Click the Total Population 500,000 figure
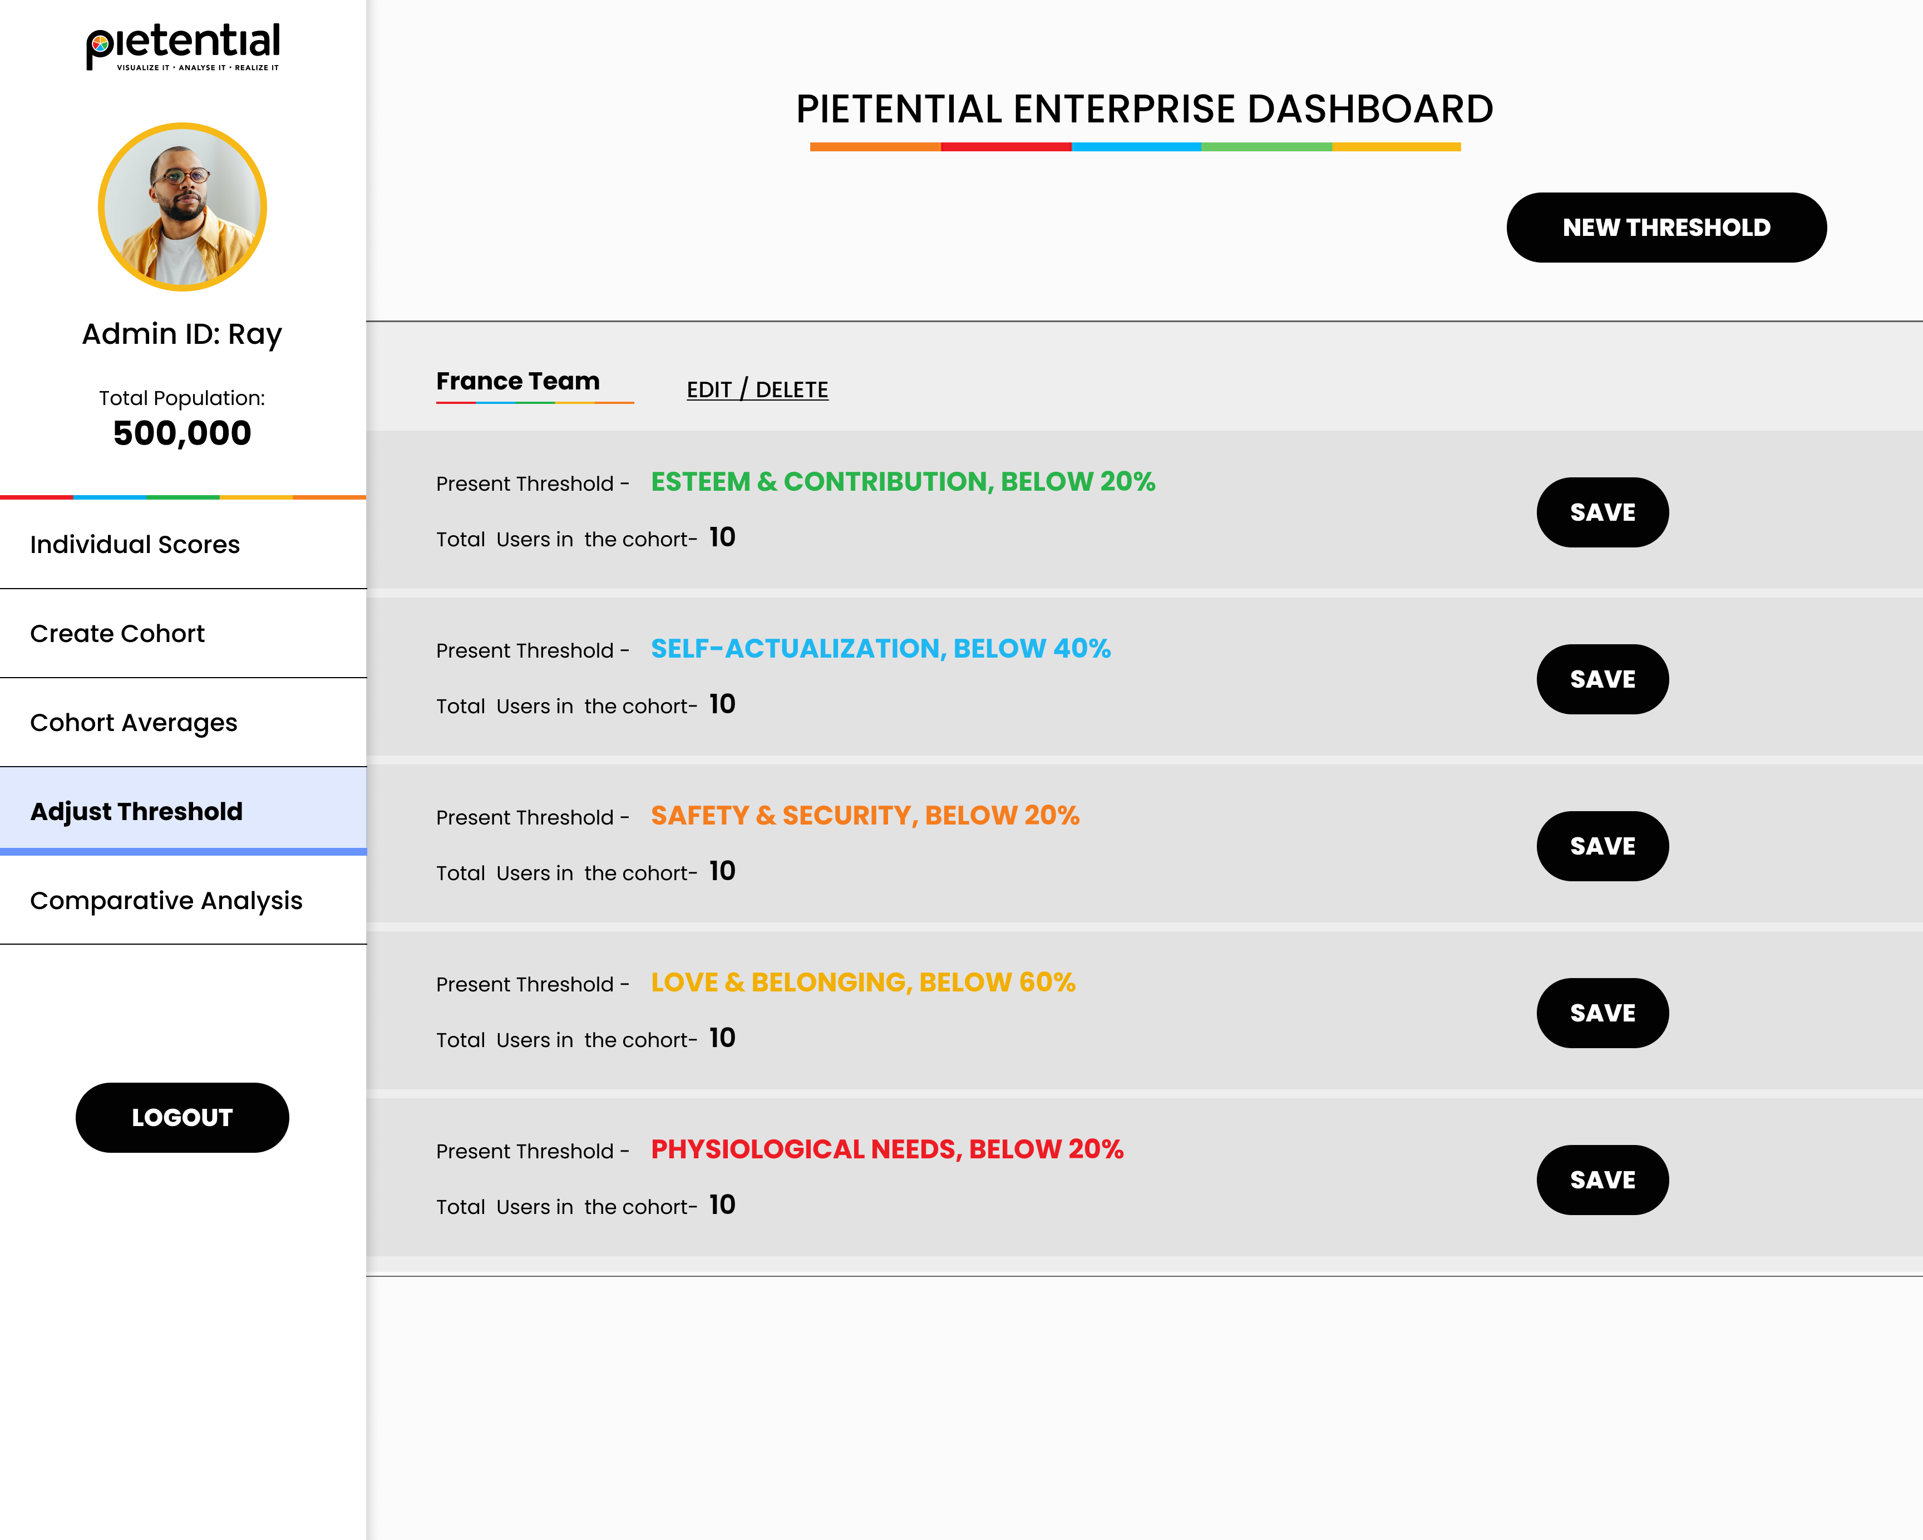1923x1540 pixels. click(x=182, y=433)
